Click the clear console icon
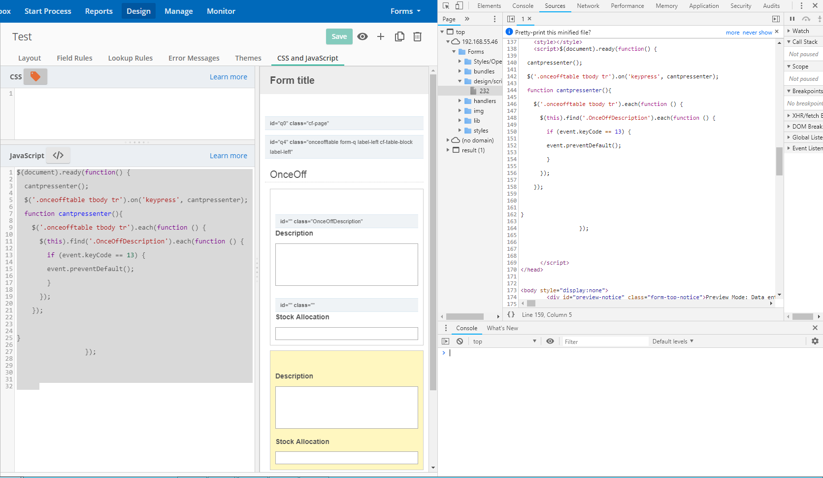Screen dimensions: 823x478 click(x=460, y=341)
